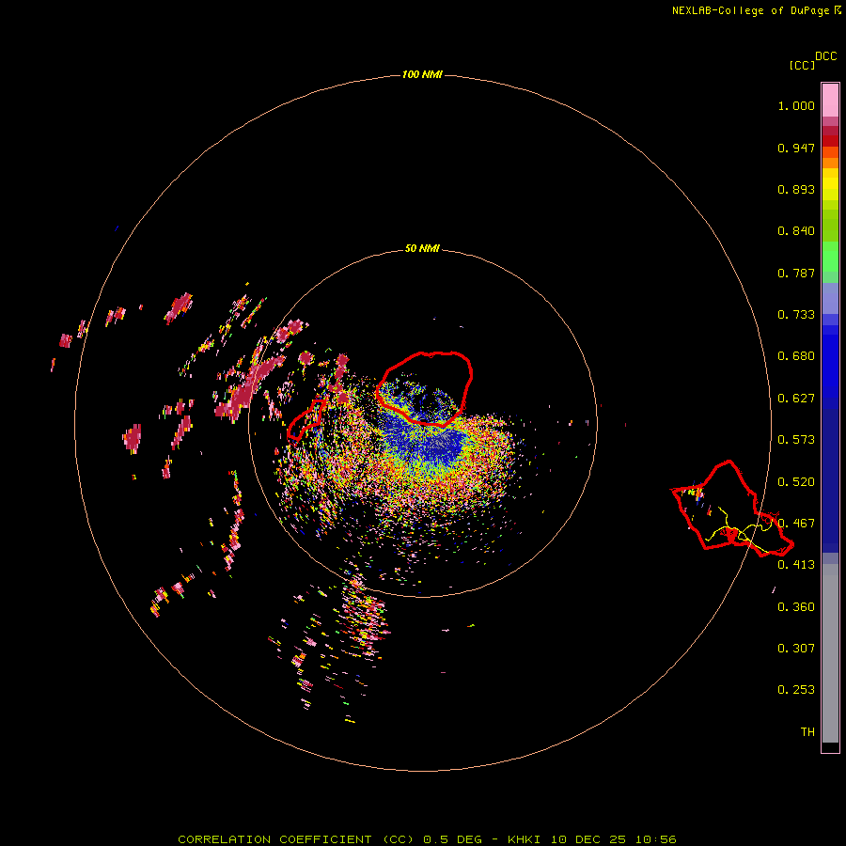Click the 0.307 scale value
The image size is (846, 846).
(x=796, y=649)
